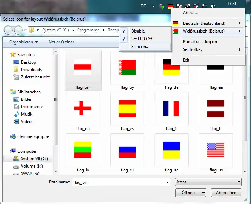The width and height of the screenshot is (251, 204).
Task: Select Computer in navigation pane
Action: [23, 151]
